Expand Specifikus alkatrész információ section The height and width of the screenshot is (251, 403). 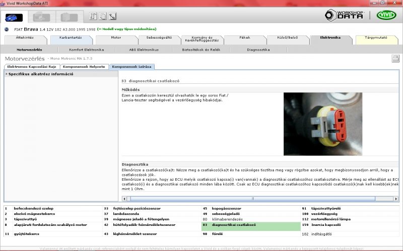[61, 74]
